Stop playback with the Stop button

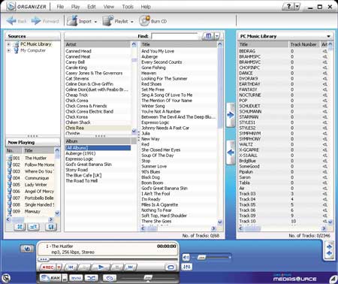pos(116,267)
